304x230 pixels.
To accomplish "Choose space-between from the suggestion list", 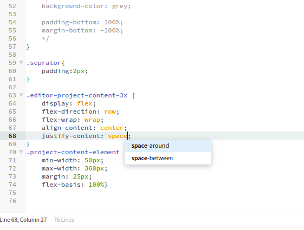I will [x=168, y=158].
